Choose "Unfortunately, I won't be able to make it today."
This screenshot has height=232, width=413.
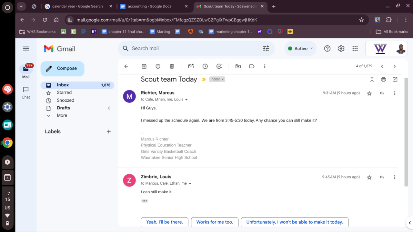click(295, 222)
